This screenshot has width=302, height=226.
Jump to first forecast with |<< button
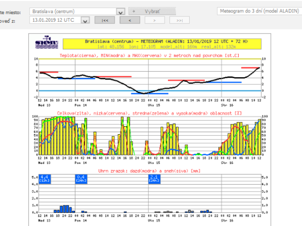point(105,20)
